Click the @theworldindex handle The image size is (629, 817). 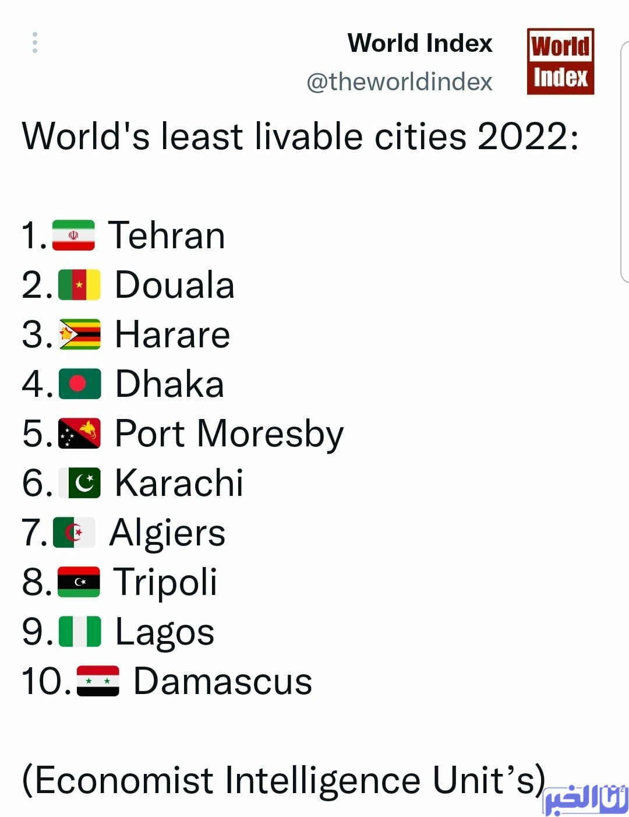click(x=400, y=82)
